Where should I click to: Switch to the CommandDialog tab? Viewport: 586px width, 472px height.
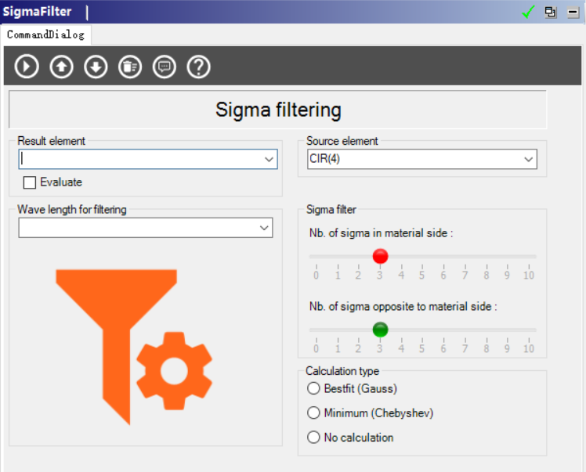pyautogui.click(x=45, y=34)
